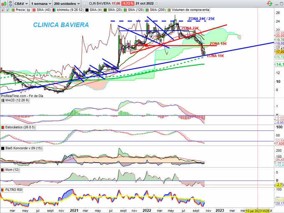Click the Precio color icon

click(13, 10)
